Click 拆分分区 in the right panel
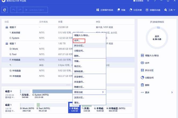This screenshot has height=118, width=178. (147, 70)
